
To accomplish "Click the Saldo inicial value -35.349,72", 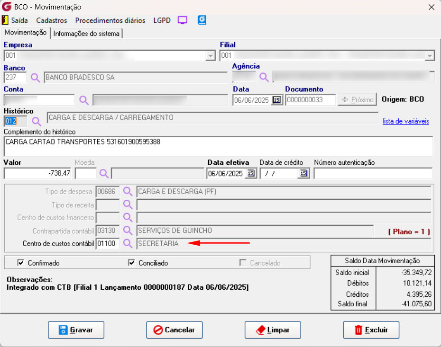I will click(416, 272).
